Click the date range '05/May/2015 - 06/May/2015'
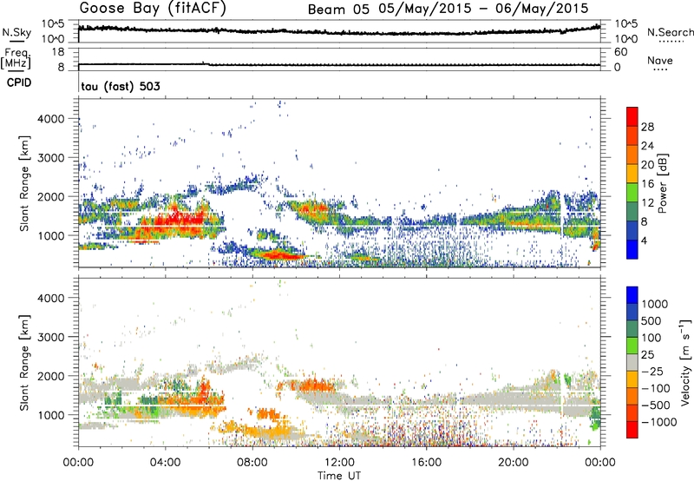The width and height of the screenshot is (694, 481). [483, 9]
